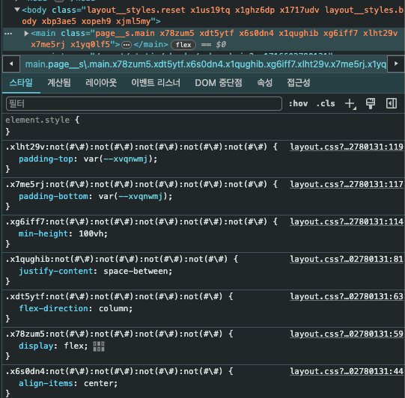405x398 pixels.
Task: Open the 이벤트 리스너 tab
Action: [156, 82]
